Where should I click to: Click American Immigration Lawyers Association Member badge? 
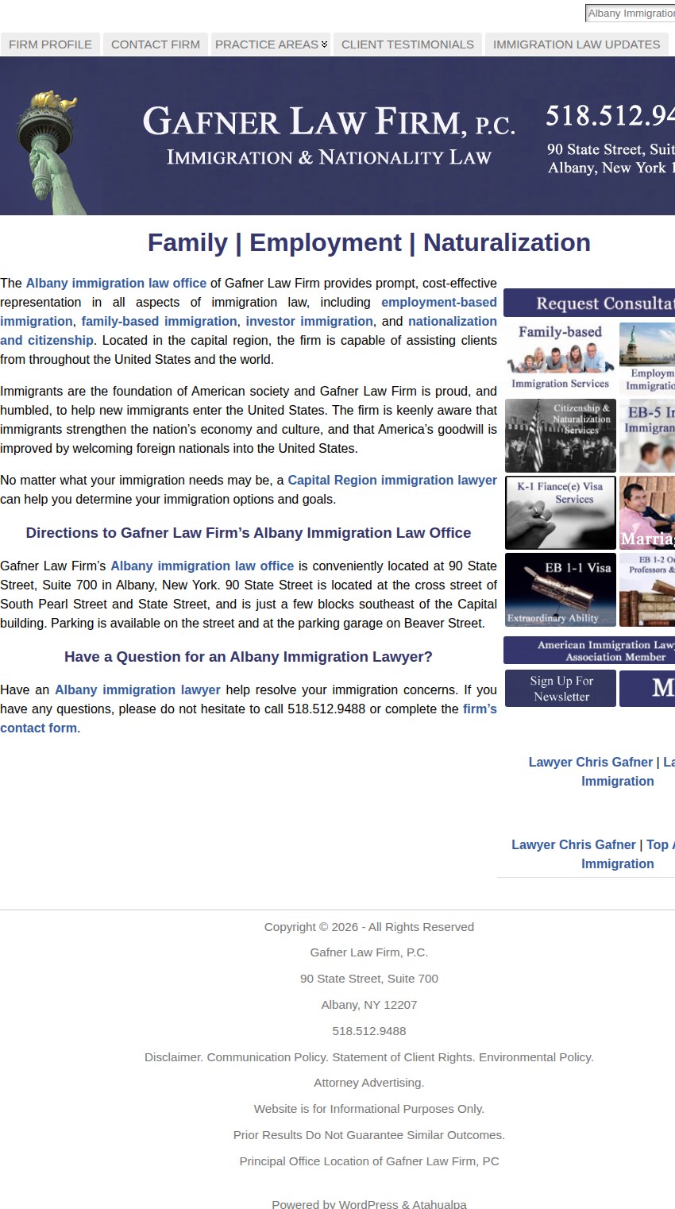click(x=589, y=651)
